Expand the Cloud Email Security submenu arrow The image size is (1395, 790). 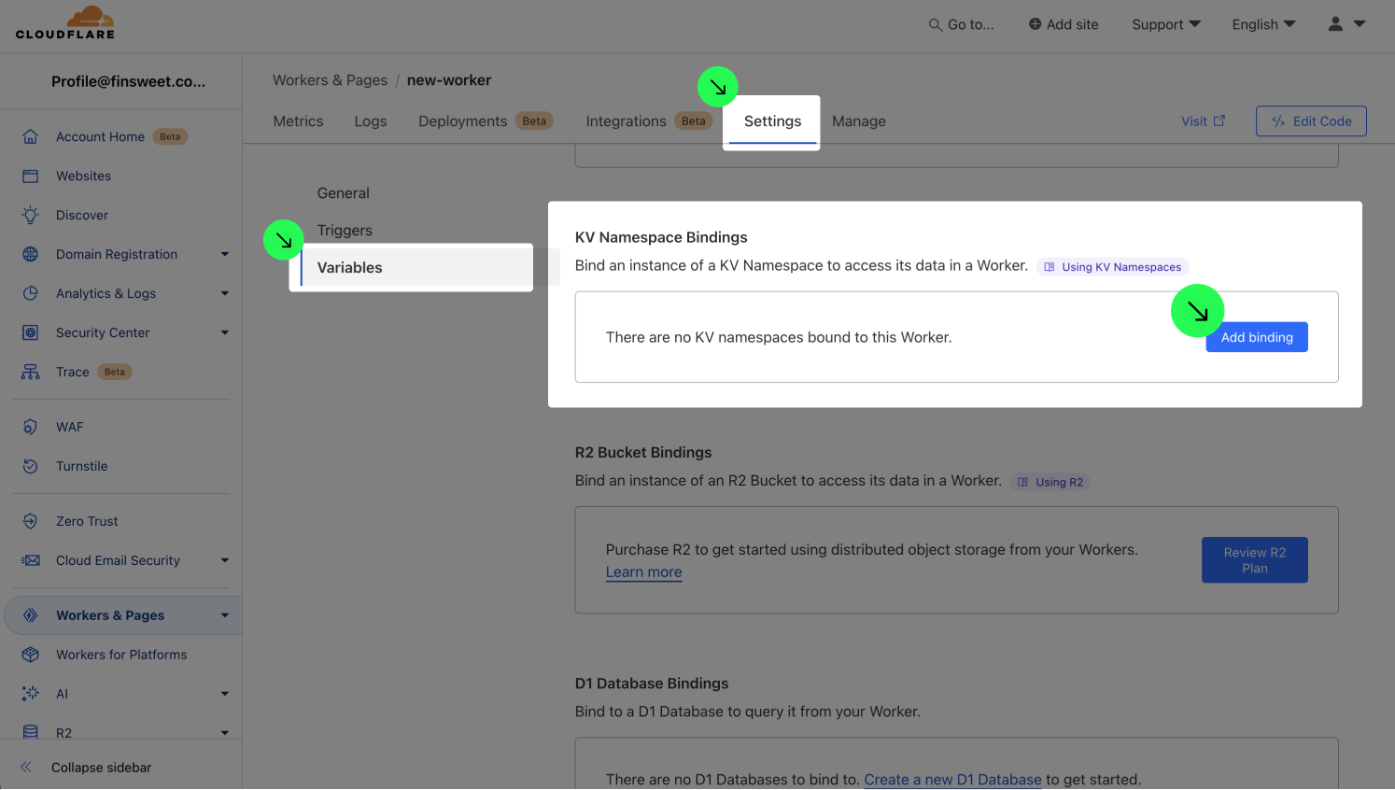(x=225, y=560)
